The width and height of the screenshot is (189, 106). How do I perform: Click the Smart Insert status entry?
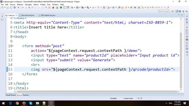pyautogui.click(x=128, y=98)
